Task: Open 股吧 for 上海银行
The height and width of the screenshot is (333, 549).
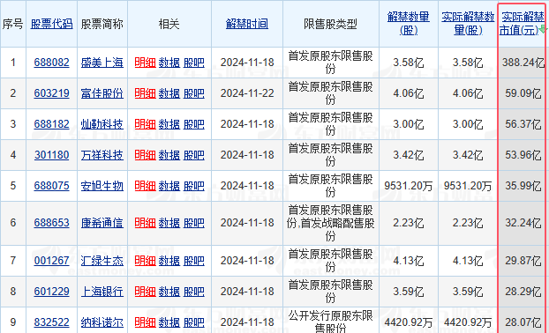Action: [x=194, y=291]
